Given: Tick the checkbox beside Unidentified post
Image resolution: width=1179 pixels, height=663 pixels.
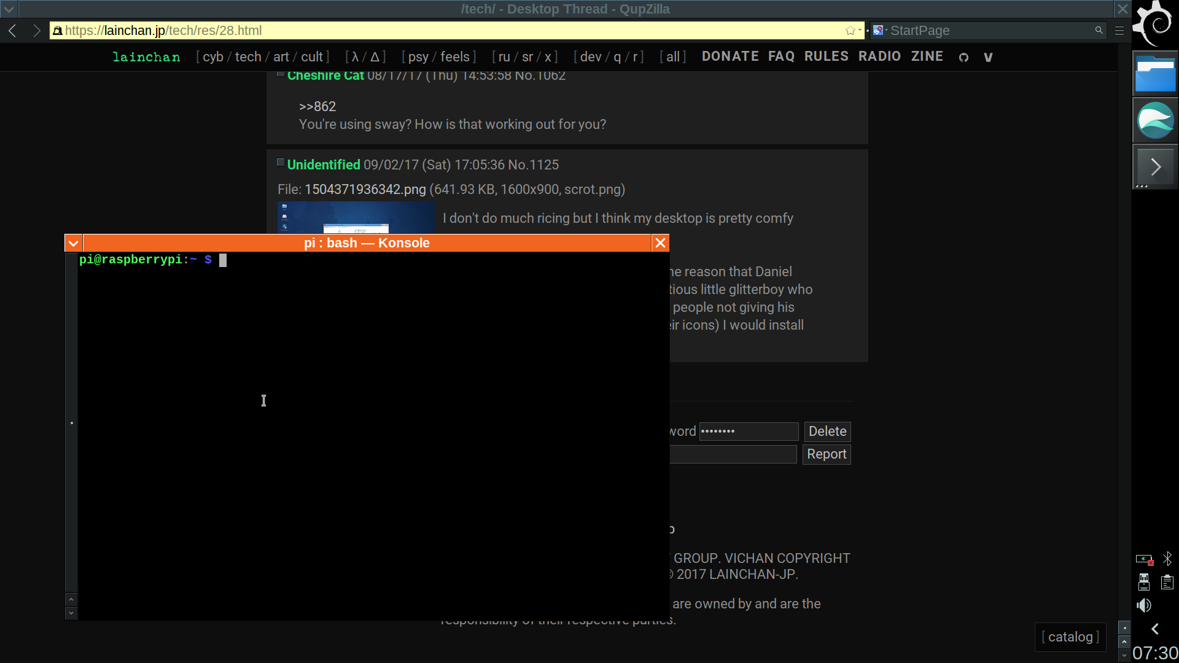Looking at the screenshot, I should tap(281, 163).
